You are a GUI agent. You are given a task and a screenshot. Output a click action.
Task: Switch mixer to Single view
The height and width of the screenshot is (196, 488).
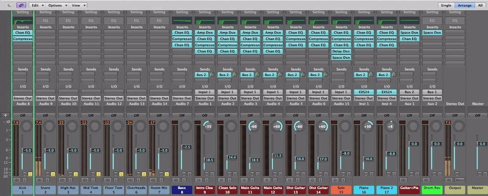446,5
